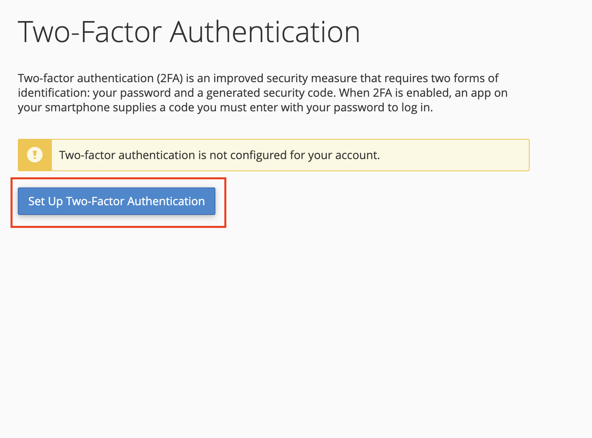Select the yellow notification banner
This screenshot has height=438, width=592.
click(x=273, y=155)
